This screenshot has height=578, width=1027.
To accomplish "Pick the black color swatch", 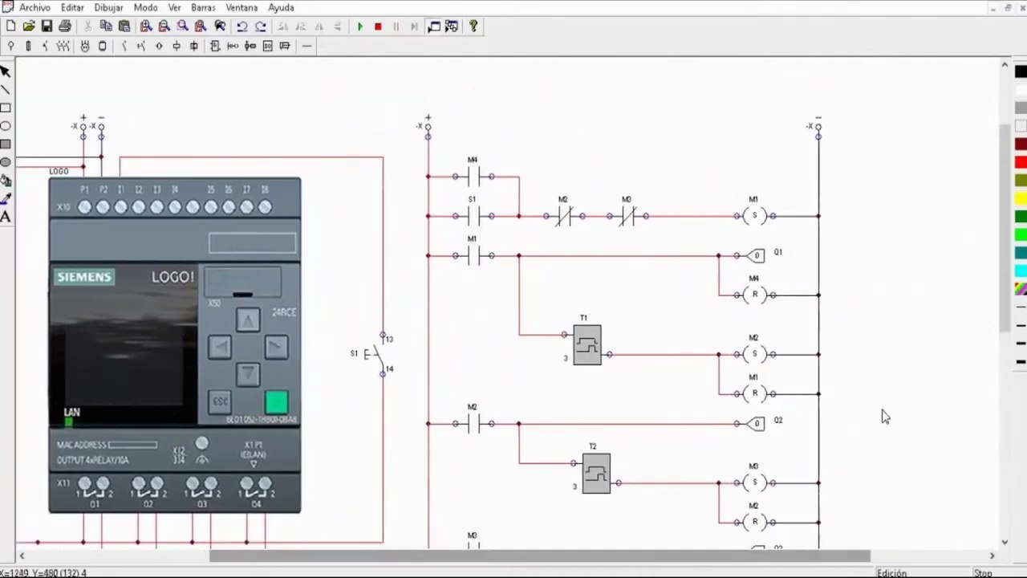I will [x=1021, y=72].
